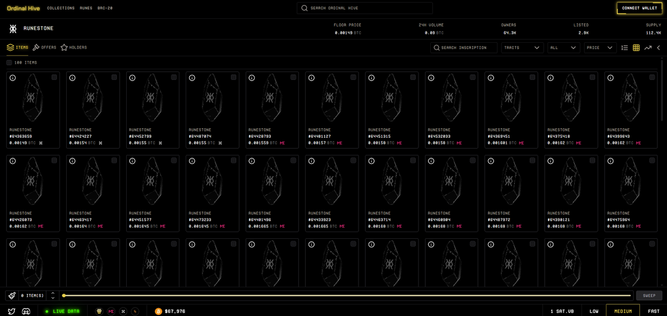This screenshot has height=316, width=667.
Task: Select the Fast fee rate option
Action: [654, 311]
